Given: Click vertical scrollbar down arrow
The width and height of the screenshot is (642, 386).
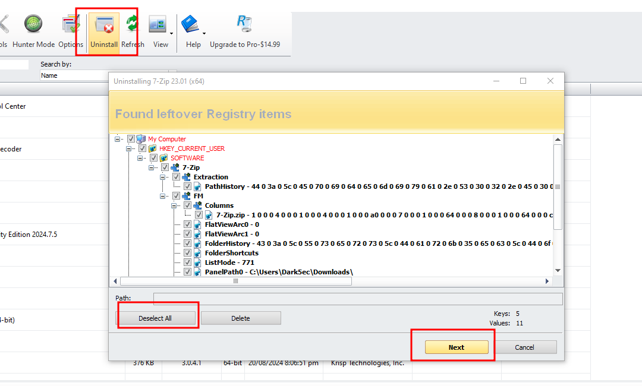Looking at the screenshot, I should click(558, 270).
